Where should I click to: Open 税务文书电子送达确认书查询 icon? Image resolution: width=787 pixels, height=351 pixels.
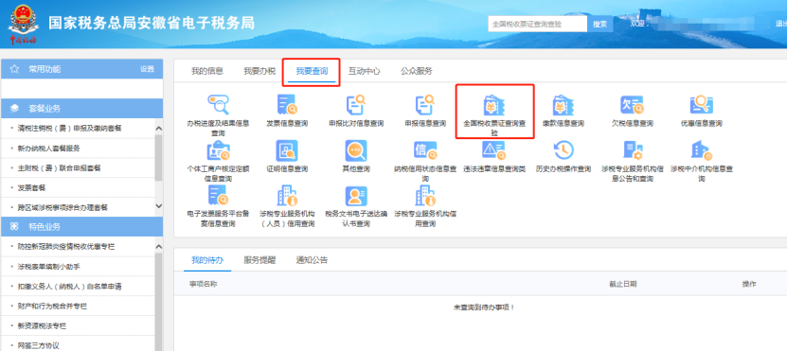(356, 196)
